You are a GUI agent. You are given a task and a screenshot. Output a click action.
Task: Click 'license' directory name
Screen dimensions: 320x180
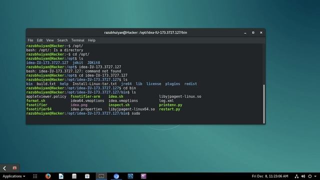153,84
